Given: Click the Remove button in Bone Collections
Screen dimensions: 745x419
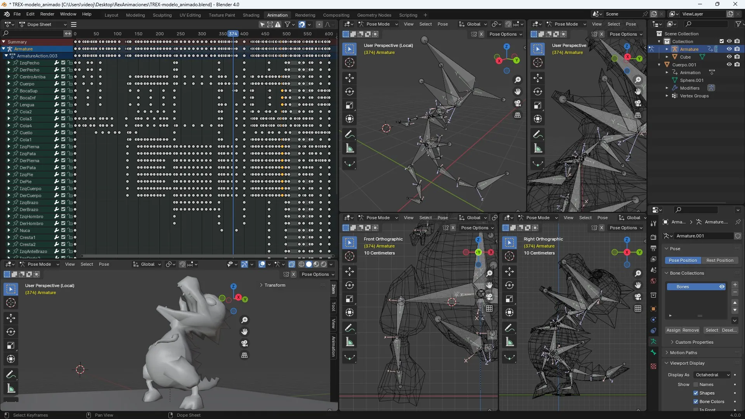Looking at the screenshot, I should click(x=691, y=330).
